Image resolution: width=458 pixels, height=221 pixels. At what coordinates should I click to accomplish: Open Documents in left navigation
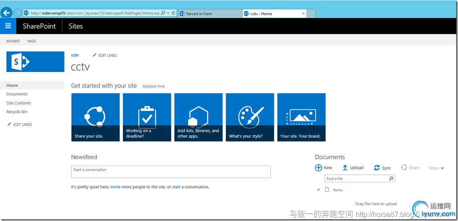(x=17, y=94)
